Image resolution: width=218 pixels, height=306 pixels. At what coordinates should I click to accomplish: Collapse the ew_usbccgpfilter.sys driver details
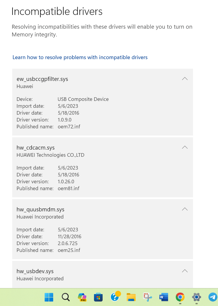click(x=185, y=79)
